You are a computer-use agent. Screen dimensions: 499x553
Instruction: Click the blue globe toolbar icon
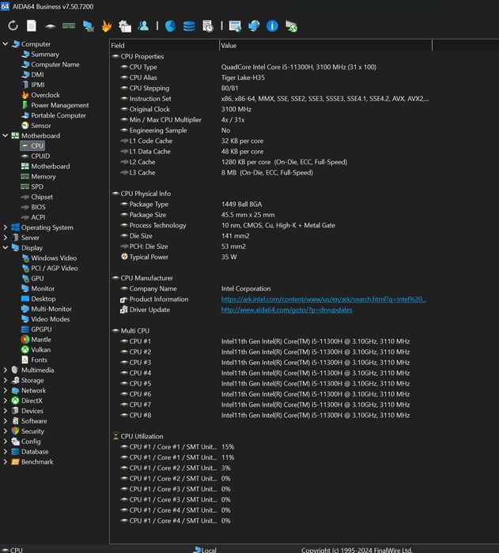(x=254, y=26)
